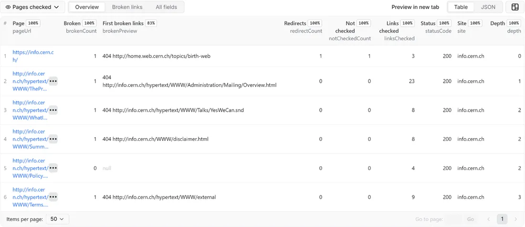Go to next page arrow
525x227 pixels.
pyautogui.click(x=515, y=219)
